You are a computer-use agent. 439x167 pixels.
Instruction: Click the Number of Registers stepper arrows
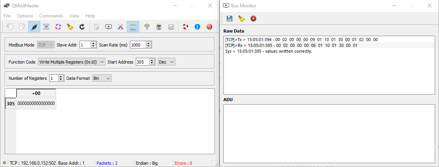61,79
